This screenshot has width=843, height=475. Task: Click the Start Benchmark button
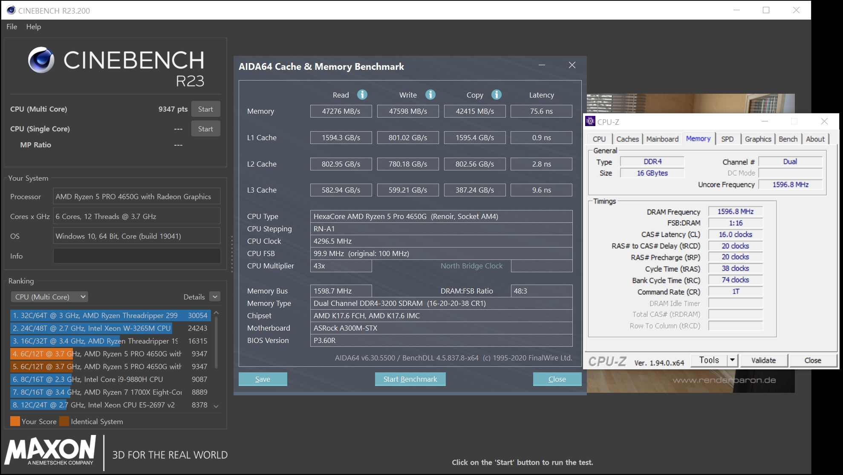[x=410, y=379]
